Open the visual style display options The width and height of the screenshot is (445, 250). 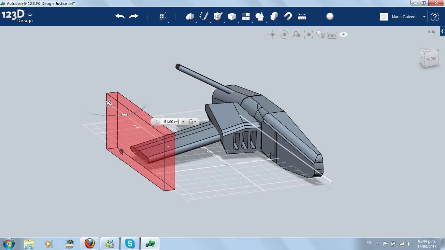tap(321, 35)
